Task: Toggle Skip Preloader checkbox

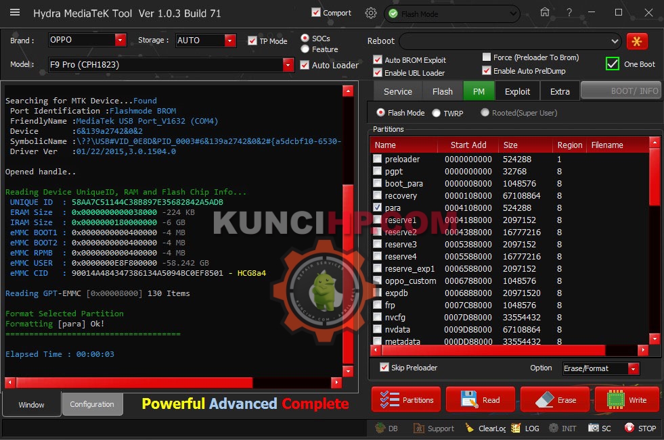Action: [x=384, y=367]
